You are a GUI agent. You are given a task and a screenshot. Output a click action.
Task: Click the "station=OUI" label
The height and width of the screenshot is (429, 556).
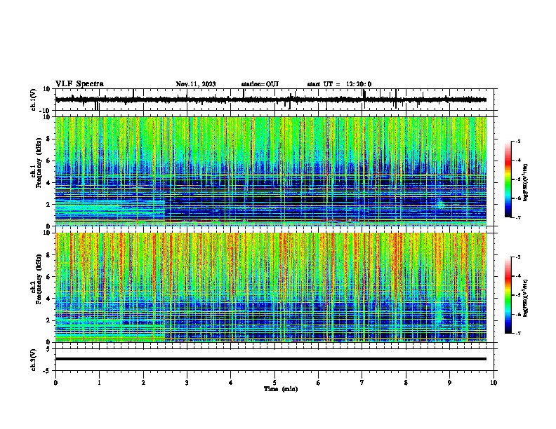(x=260, y=84)
